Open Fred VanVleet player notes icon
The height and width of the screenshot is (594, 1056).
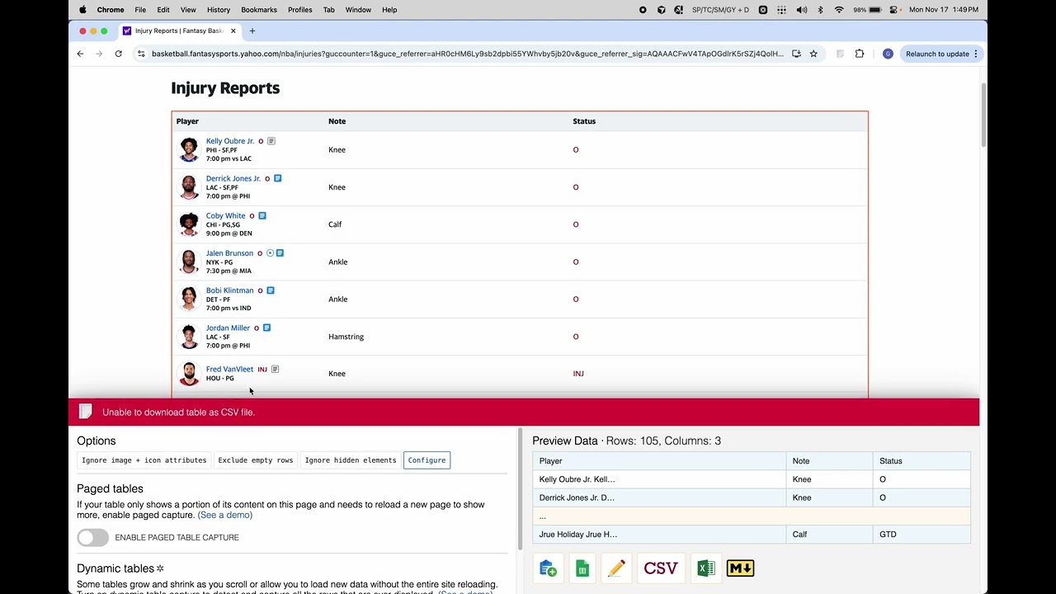275,370
